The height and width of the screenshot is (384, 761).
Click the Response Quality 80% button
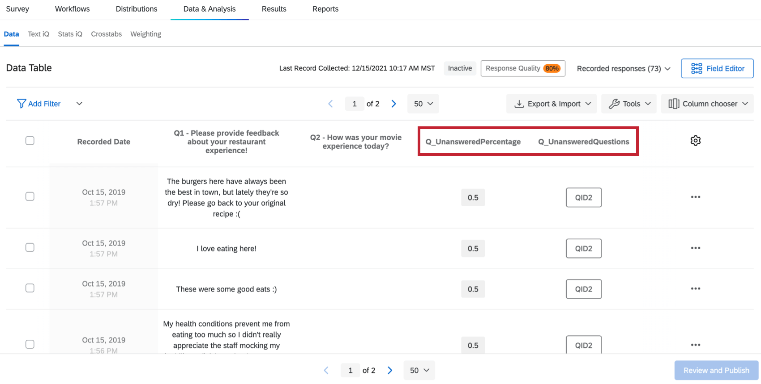523,68
